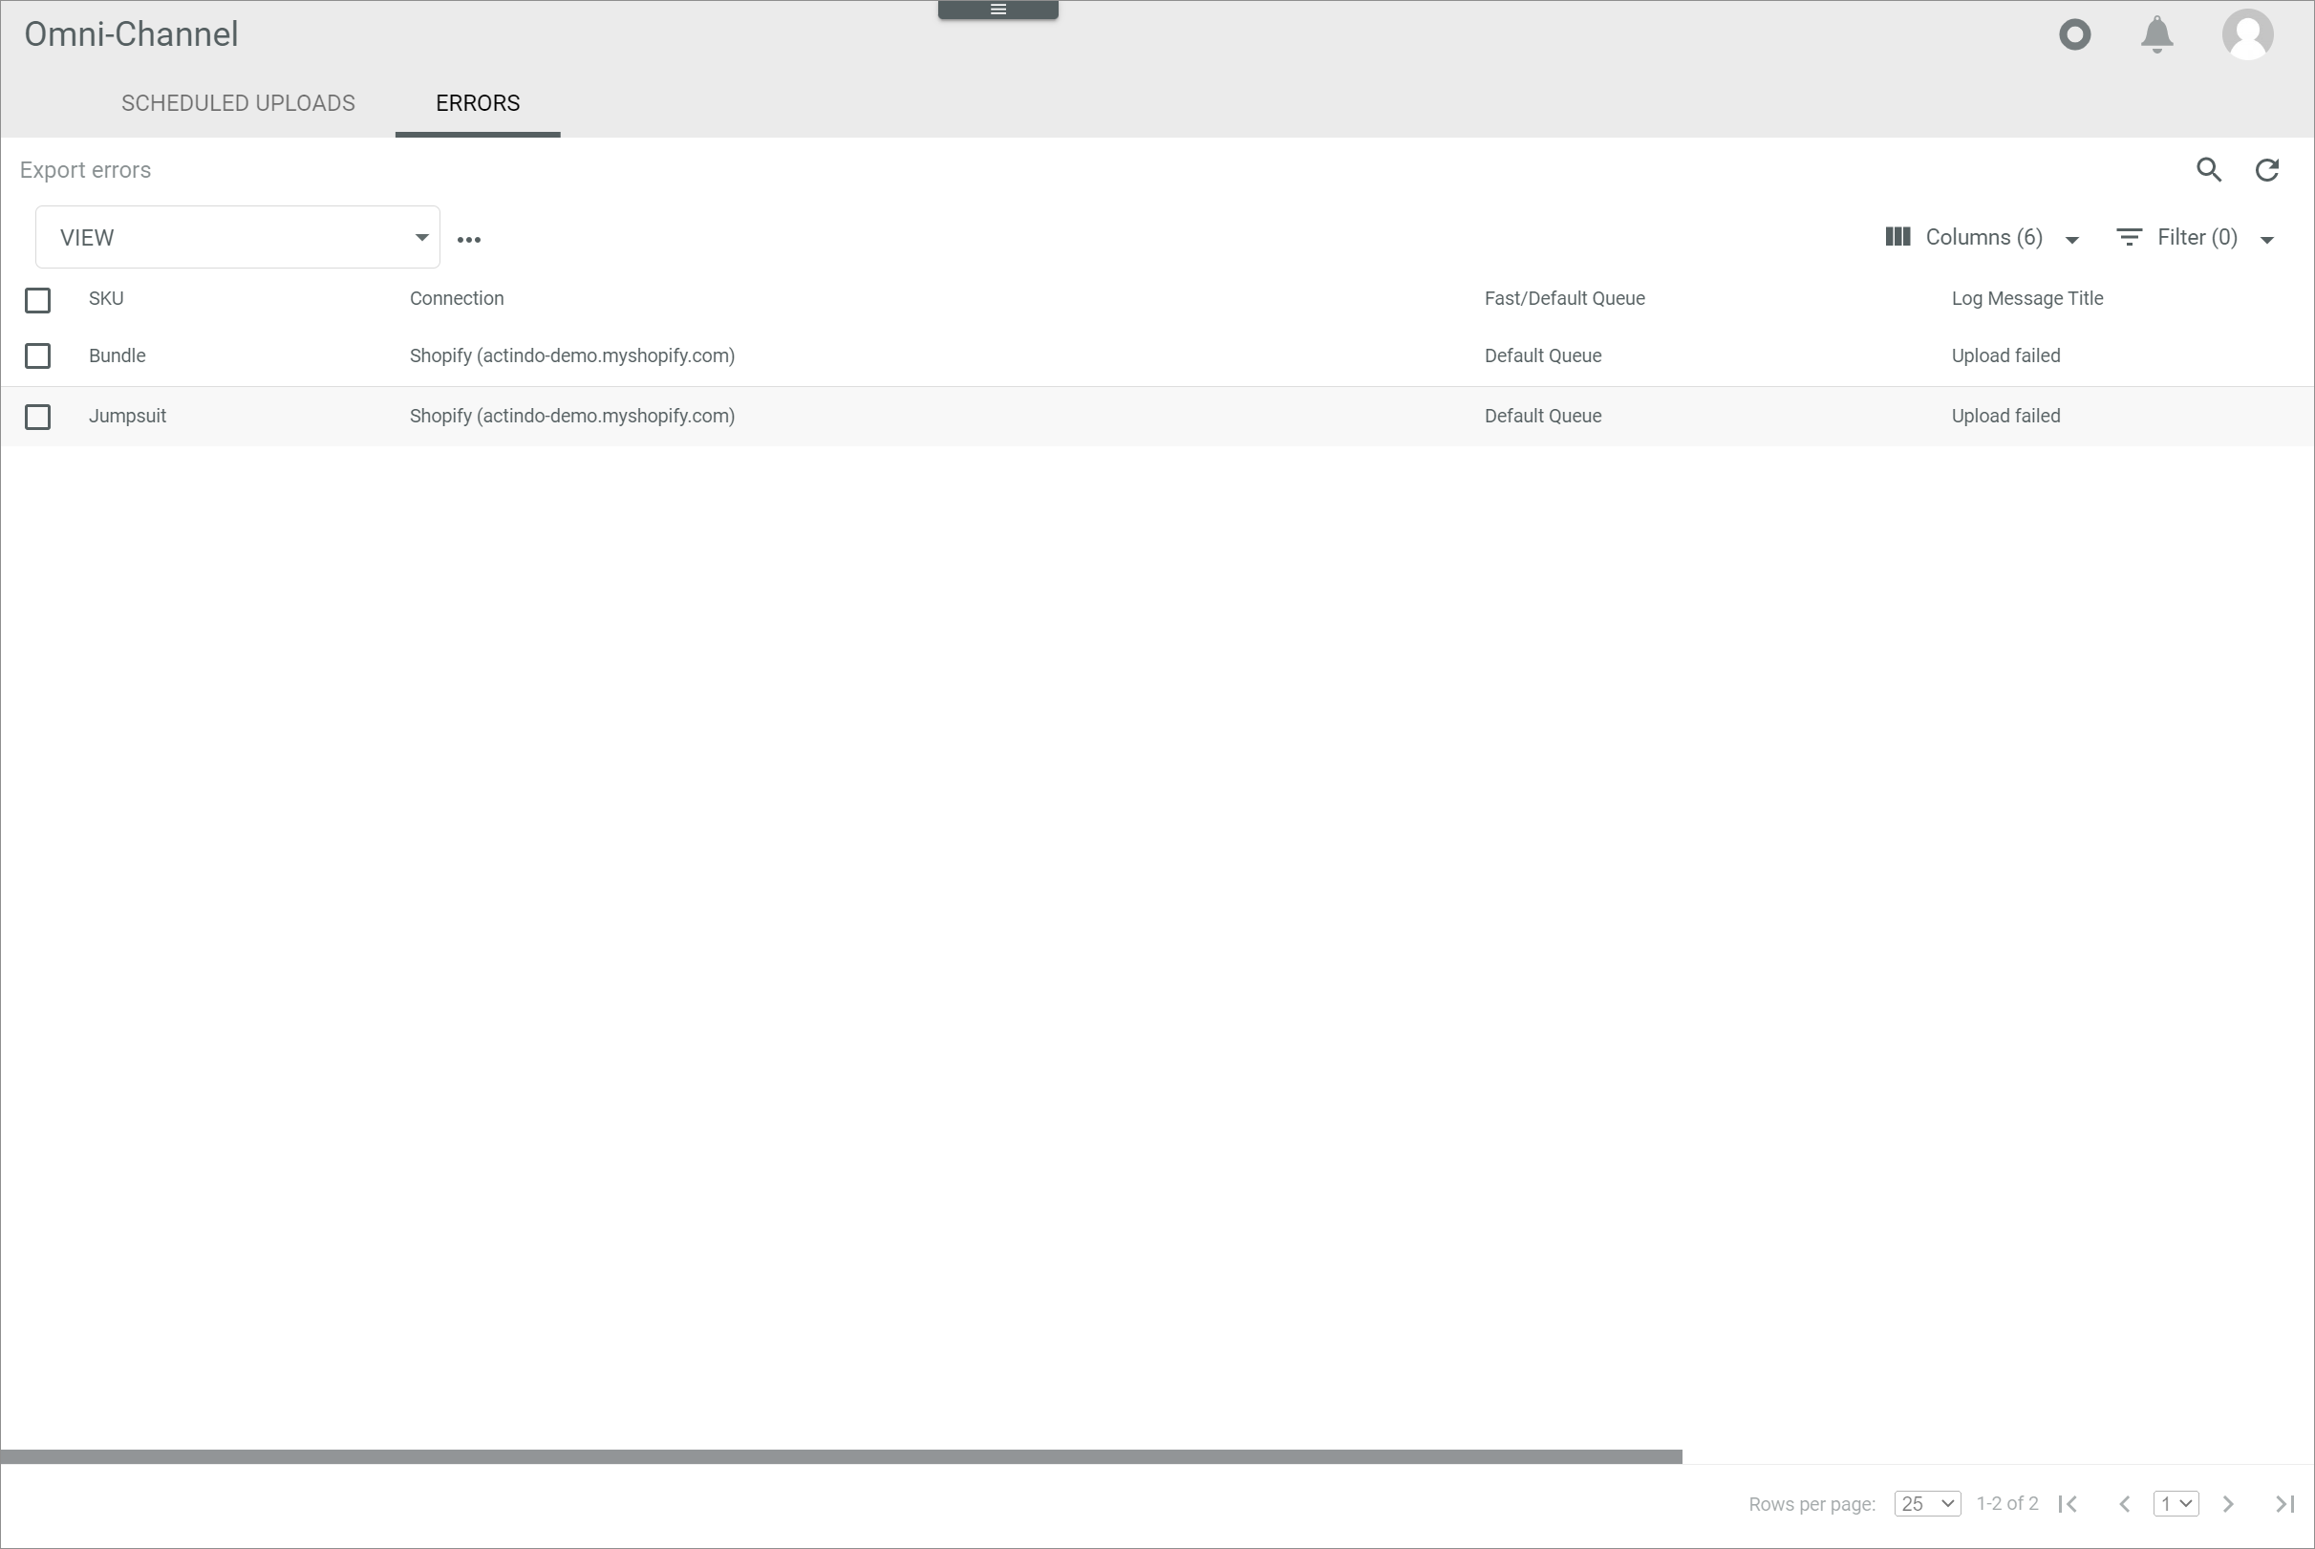Select the Errors tab
This screenshot has height=1549, width=2315.
[478, 103]
